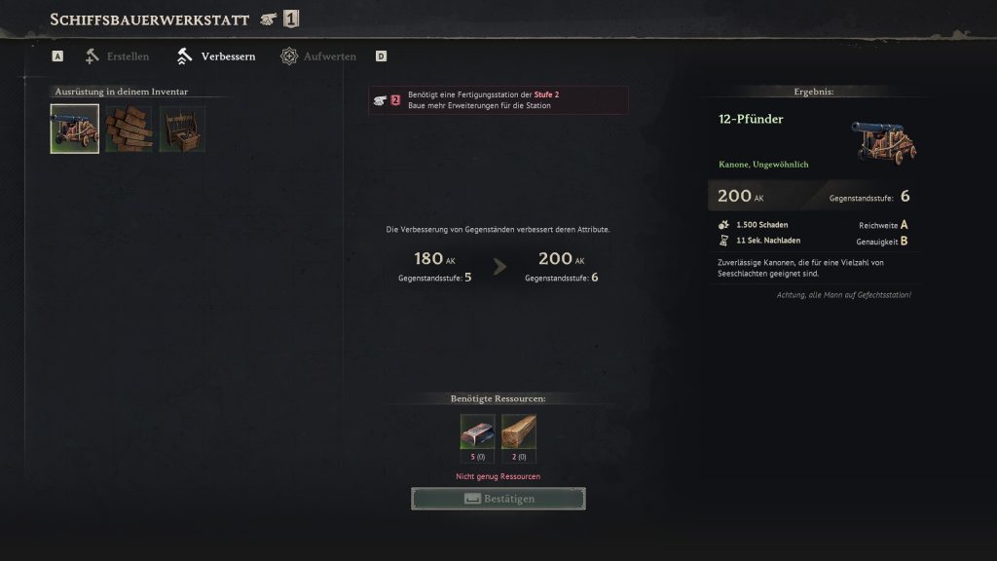997x561 pixels.
Task: Click the upgrade arrow between item levels
Action: coord(499,267)
